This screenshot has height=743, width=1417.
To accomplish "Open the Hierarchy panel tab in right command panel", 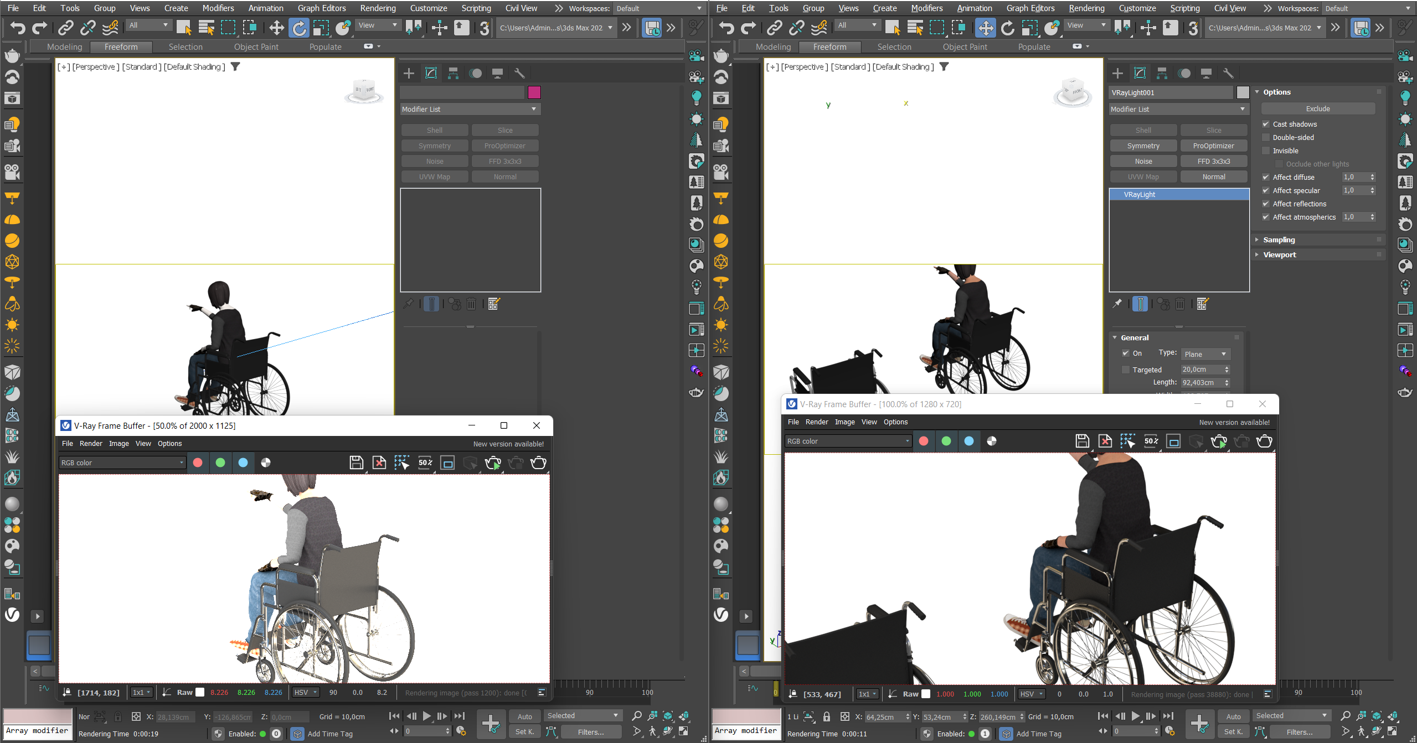I will click(x=1162, y=74).
